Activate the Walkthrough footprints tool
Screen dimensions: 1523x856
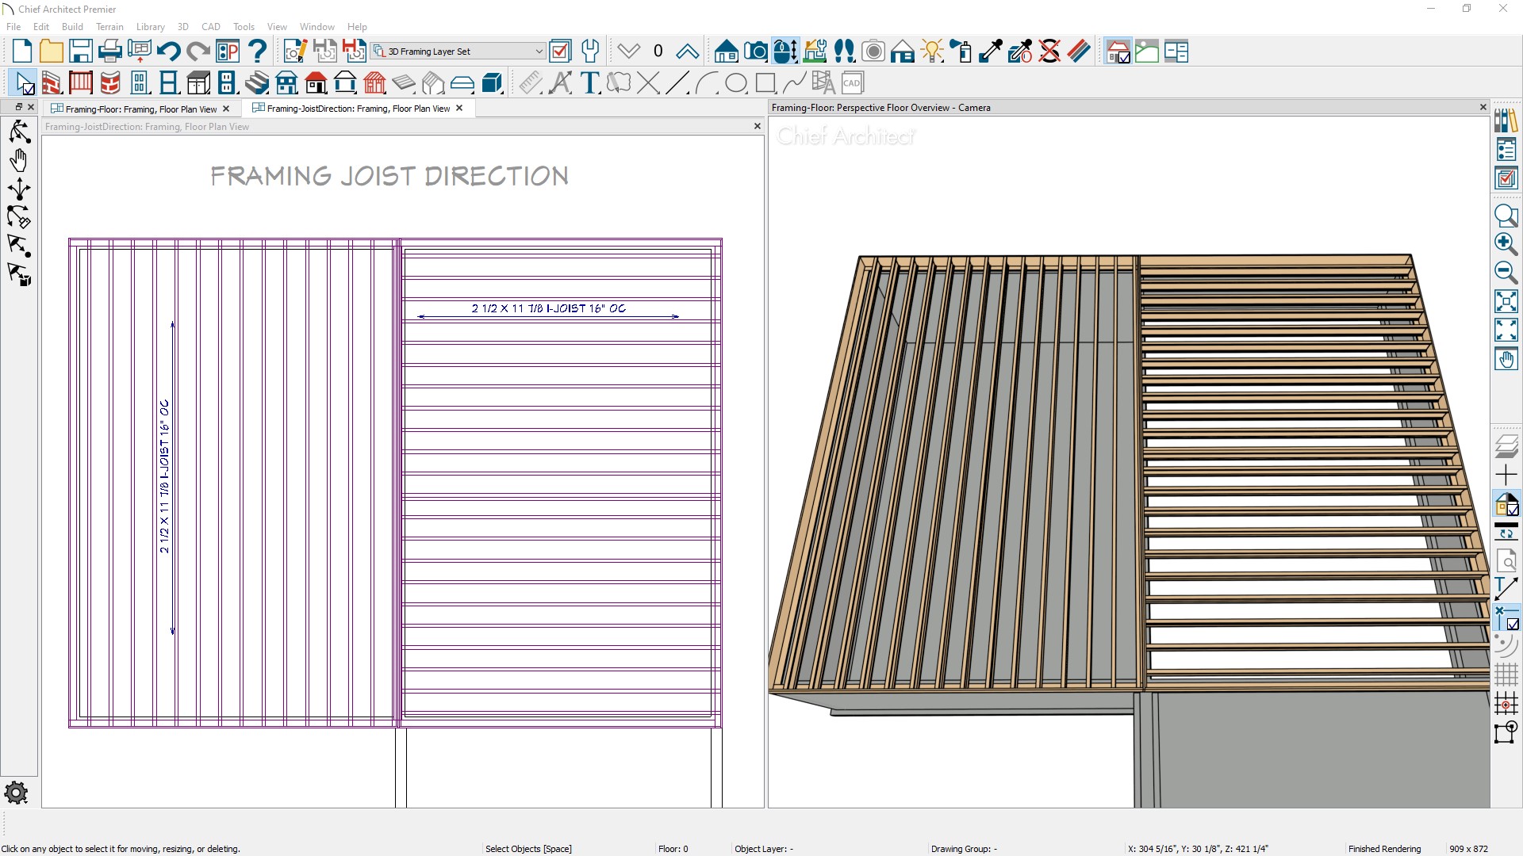click(x=845, y=50)
